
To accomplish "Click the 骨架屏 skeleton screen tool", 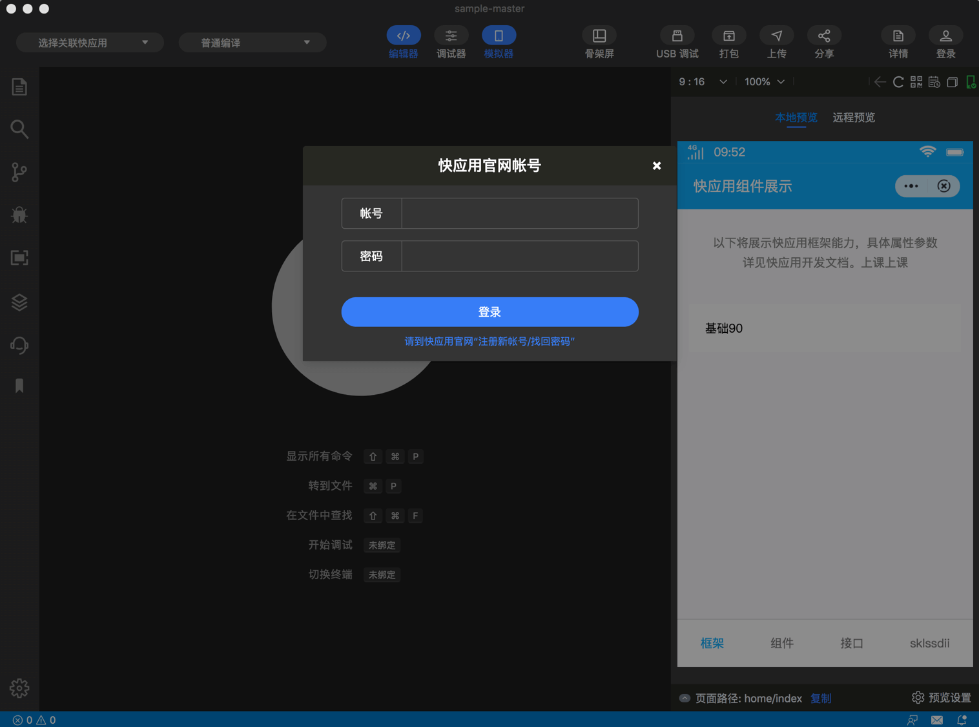I will point(599,42).
